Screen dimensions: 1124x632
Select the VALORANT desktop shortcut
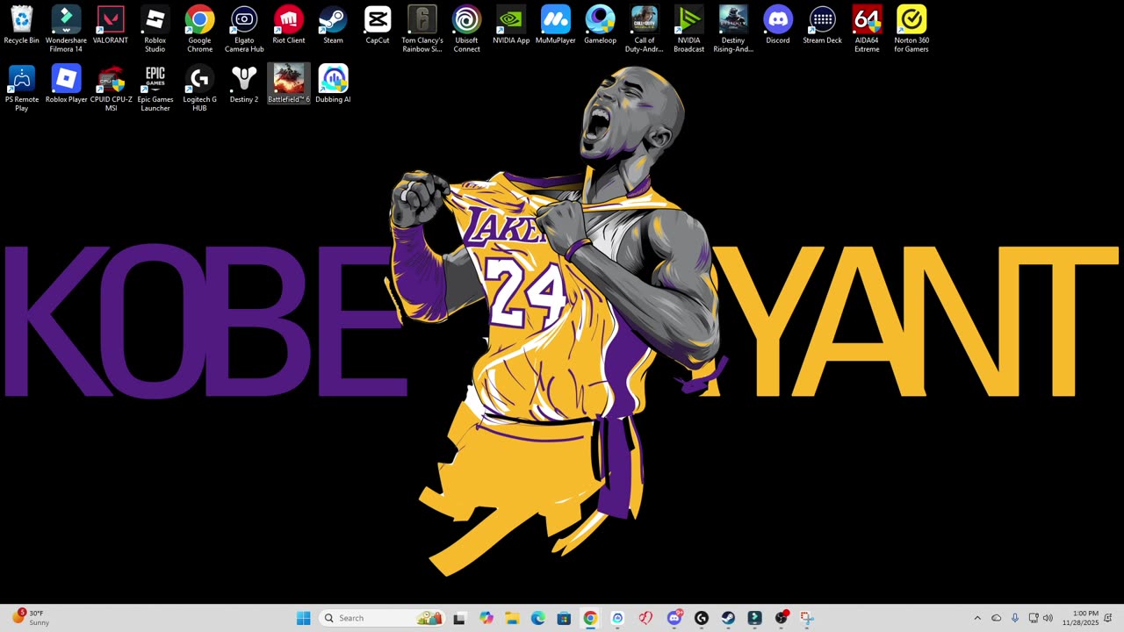(x=111, y=25)
